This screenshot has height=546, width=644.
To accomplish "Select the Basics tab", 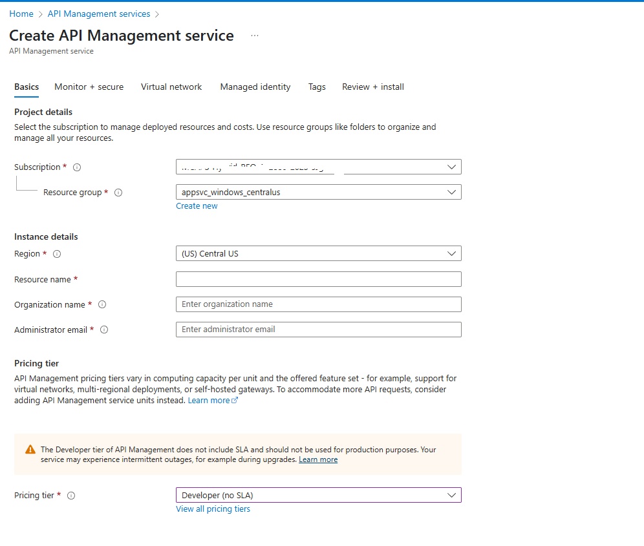I will pyautogui.click(x=27, y=87).
